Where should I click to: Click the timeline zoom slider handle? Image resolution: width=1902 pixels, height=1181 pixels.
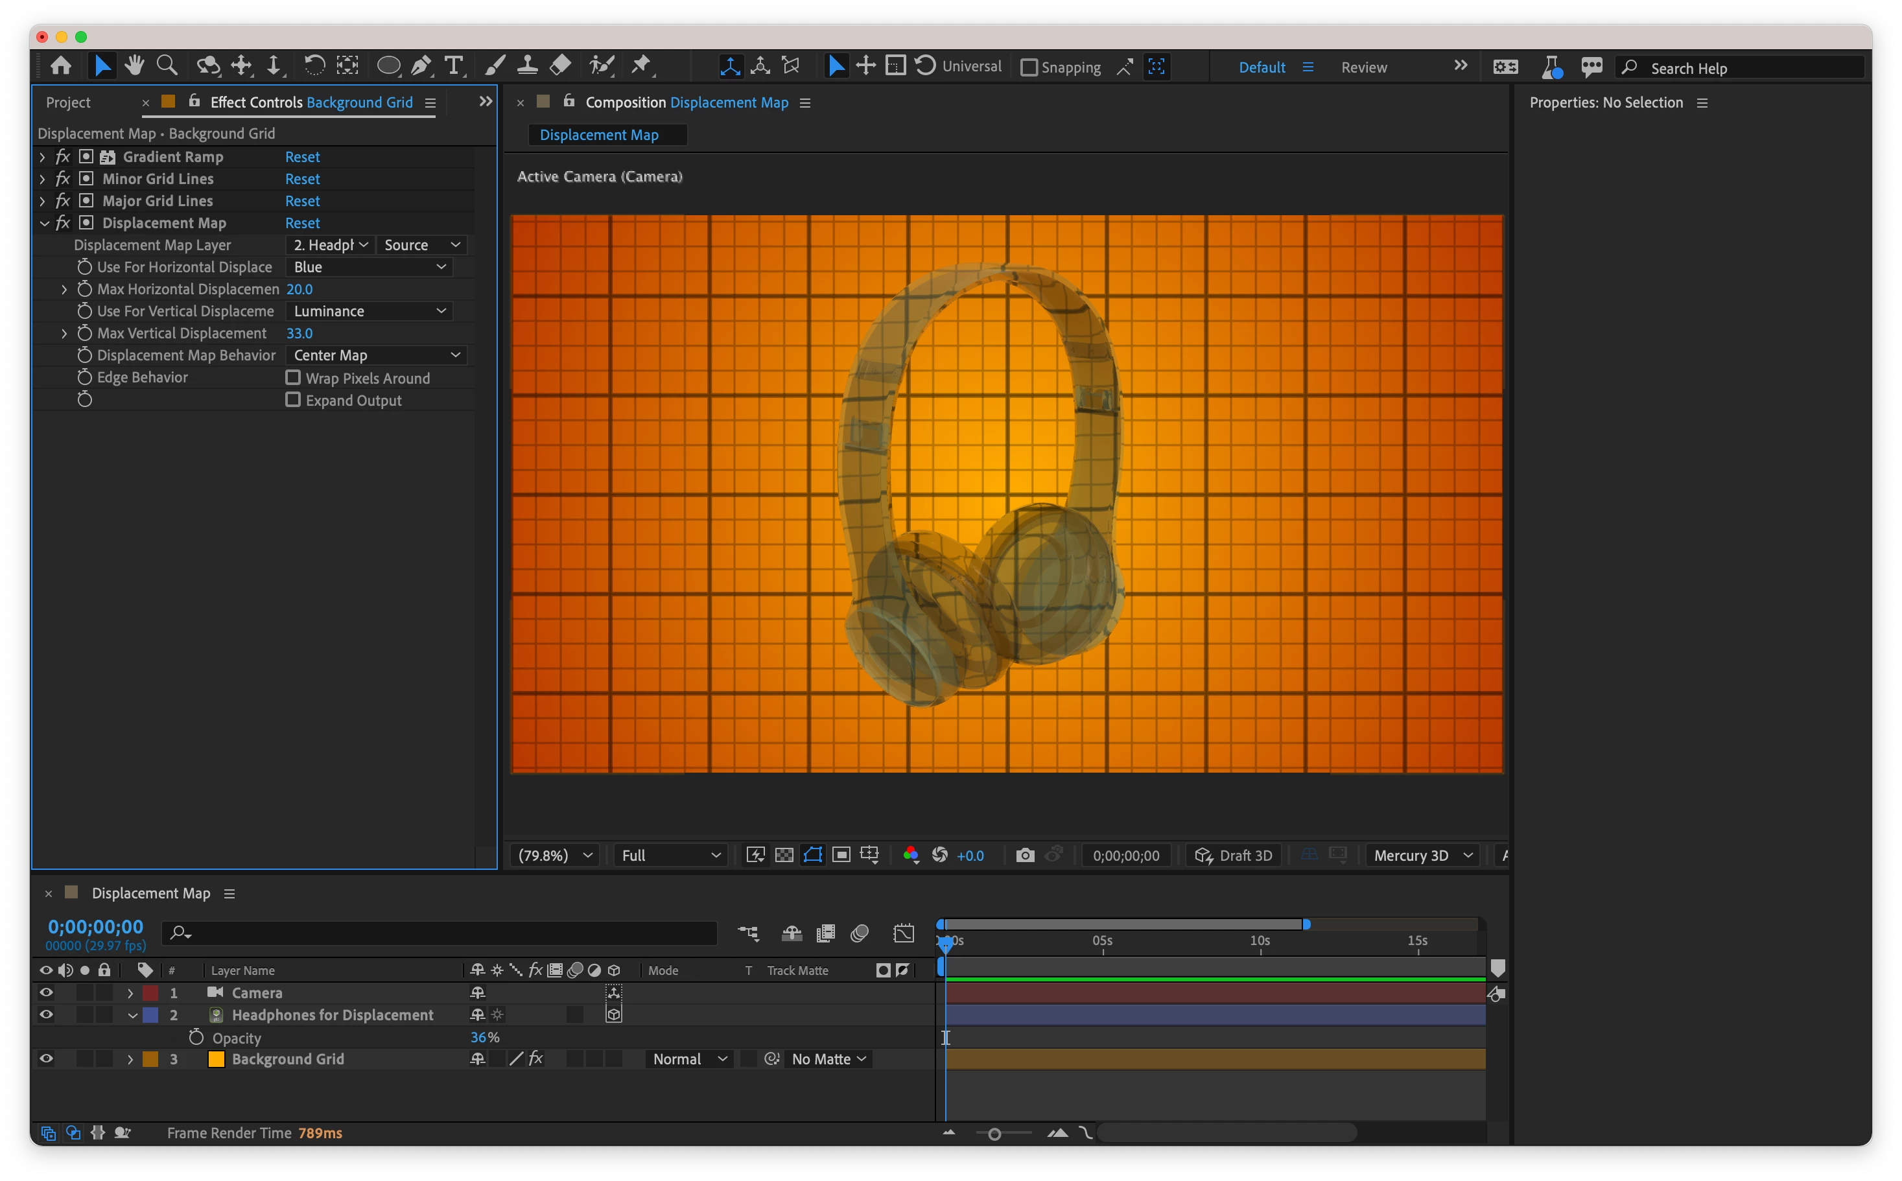click(994, 1133)
